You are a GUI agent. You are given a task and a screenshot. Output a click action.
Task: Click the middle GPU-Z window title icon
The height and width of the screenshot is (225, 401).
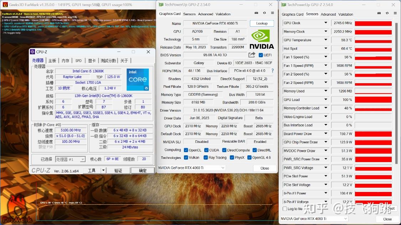[161, 5]
